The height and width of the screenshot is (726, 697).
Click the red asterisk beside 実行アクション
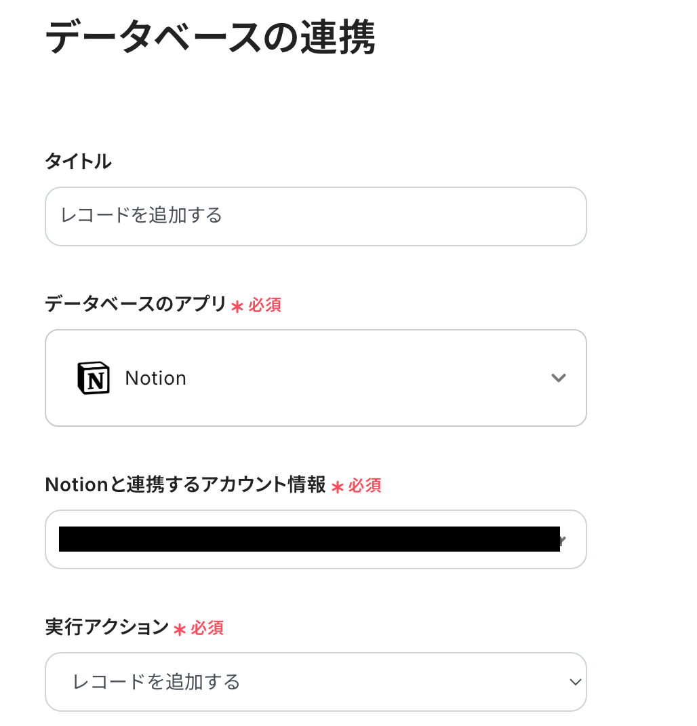[179, 630]
